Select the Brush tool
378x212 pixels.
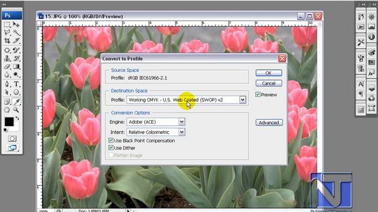pos(16,50)
